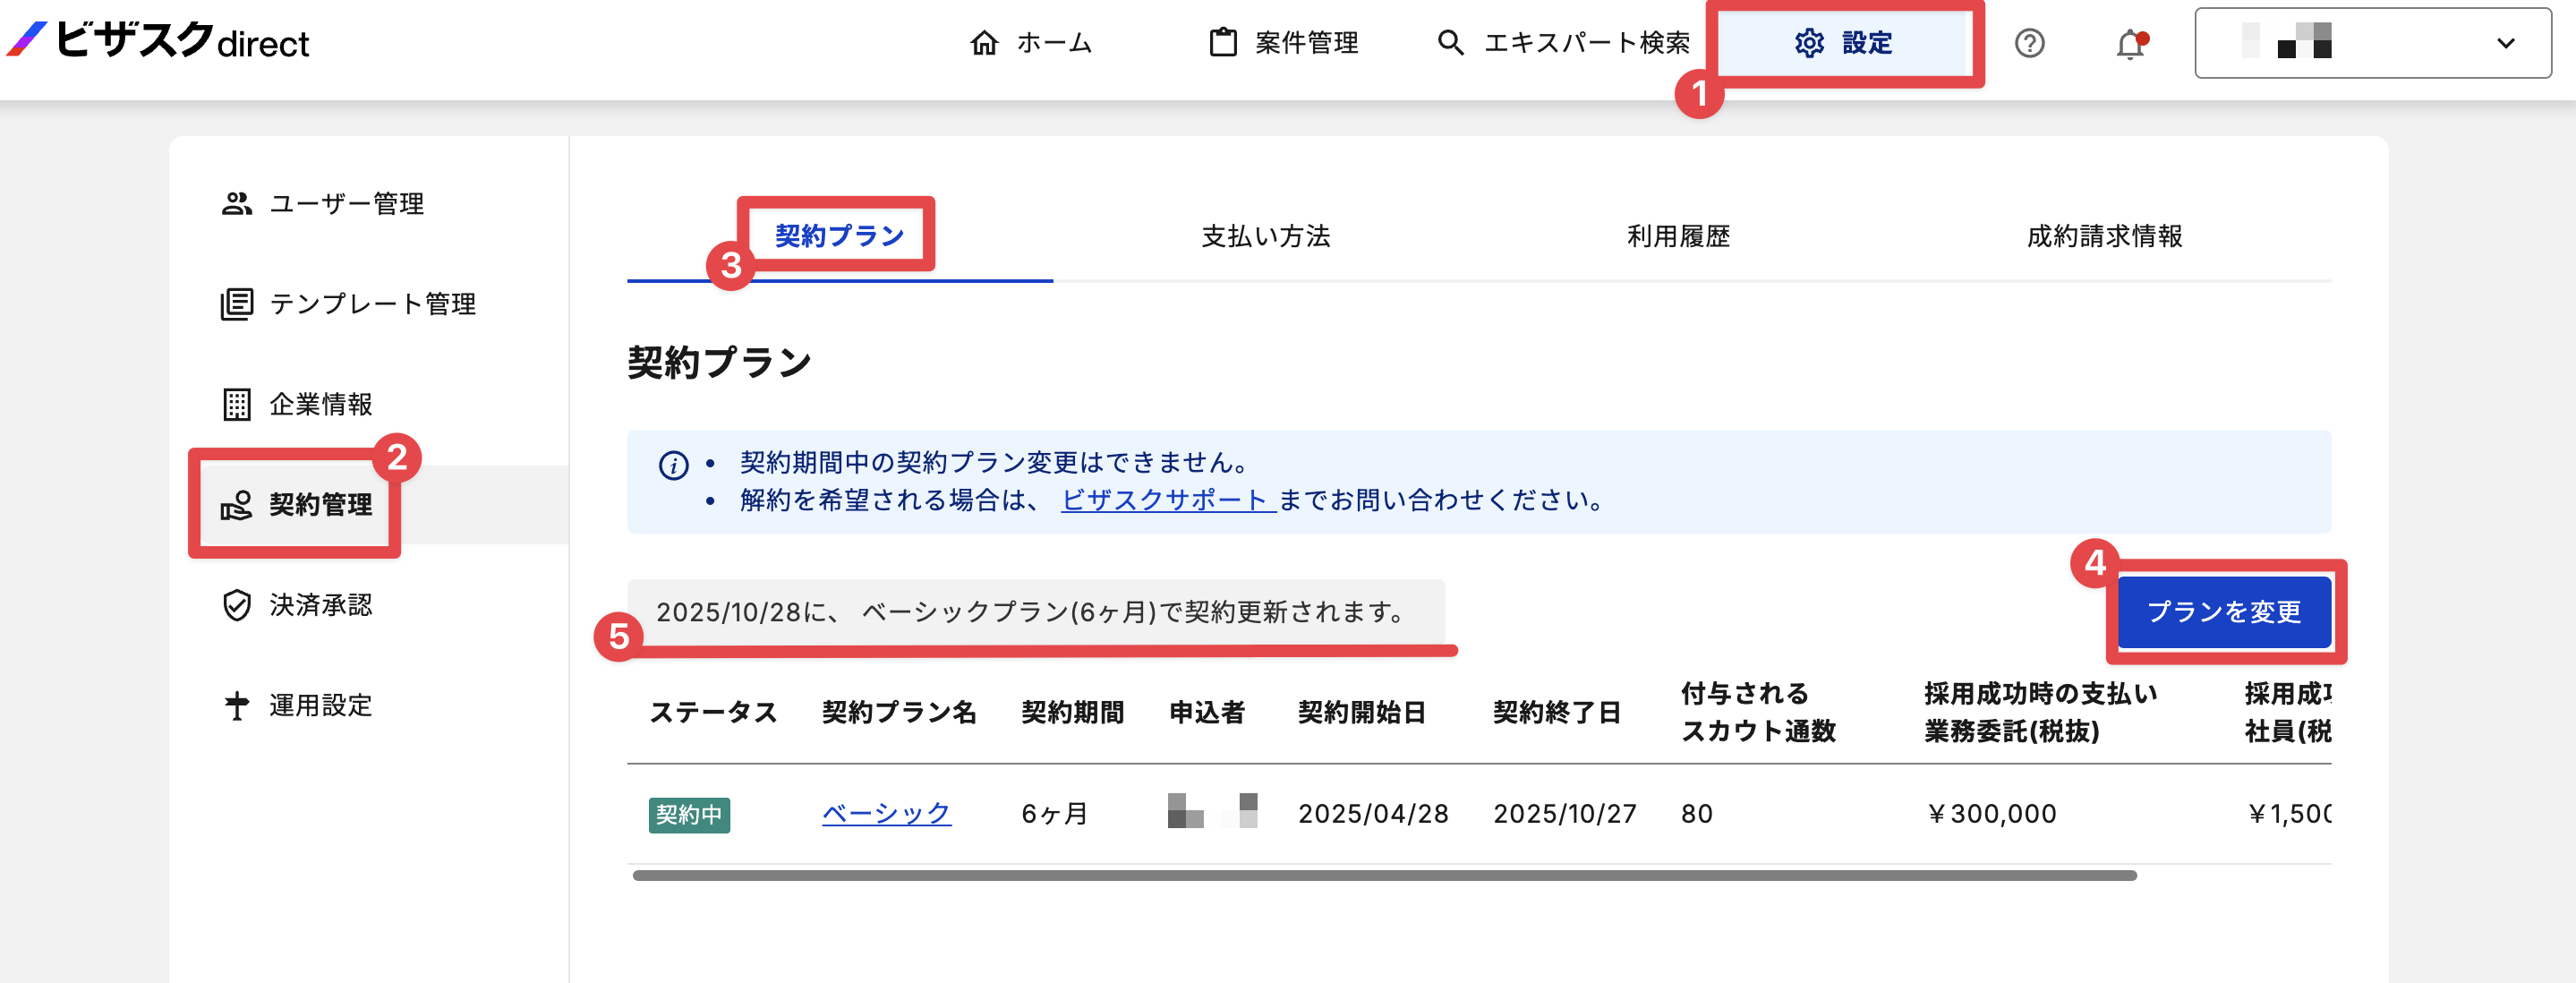
Task: Click the 契約管理 hand-coin icon
Action: (236, 505)
